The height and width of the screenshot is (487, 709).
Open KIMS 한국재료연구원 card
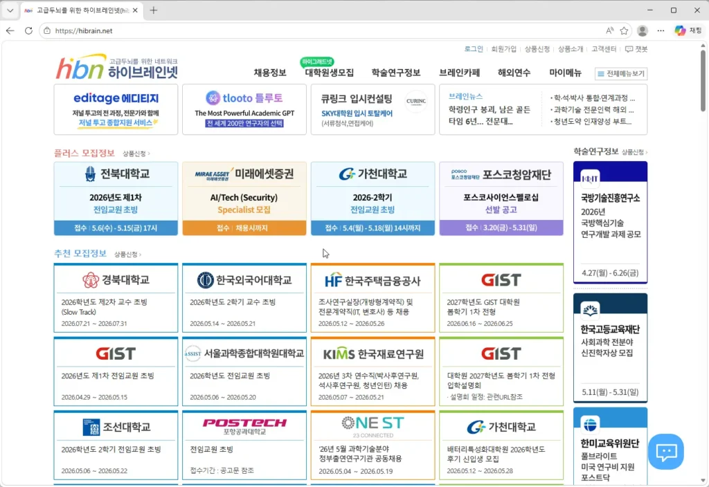point(373,371)
